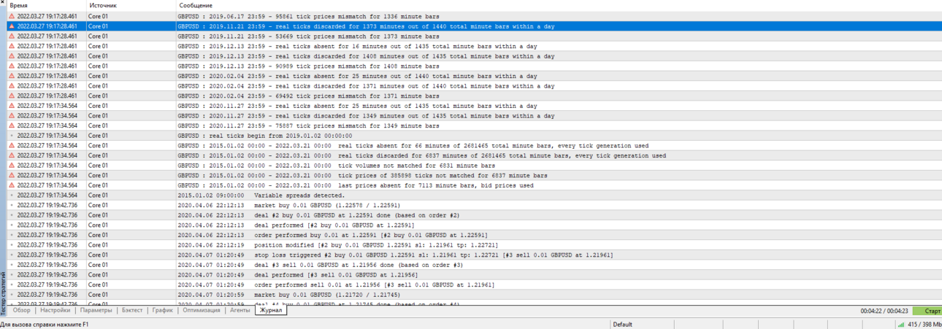Switch to the Оптимизация tab
The image size is (942, 329).
pyautogui.click(x=202, y=310)
